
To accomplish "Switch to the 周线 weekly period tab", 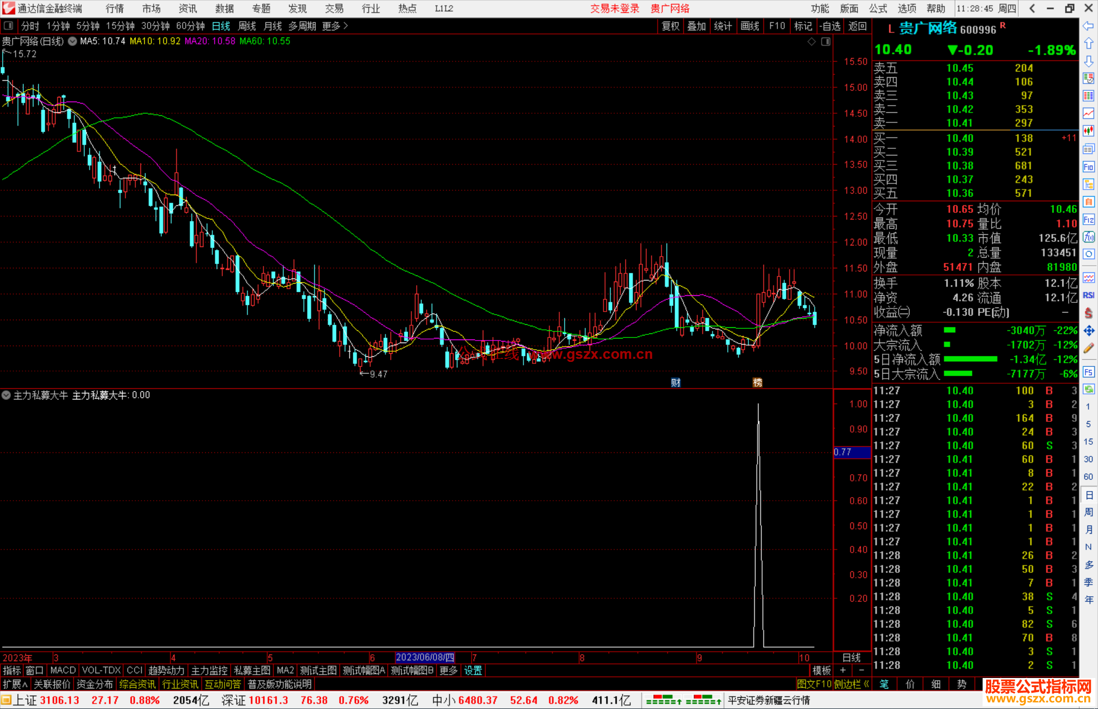I will tap(247, 26).
